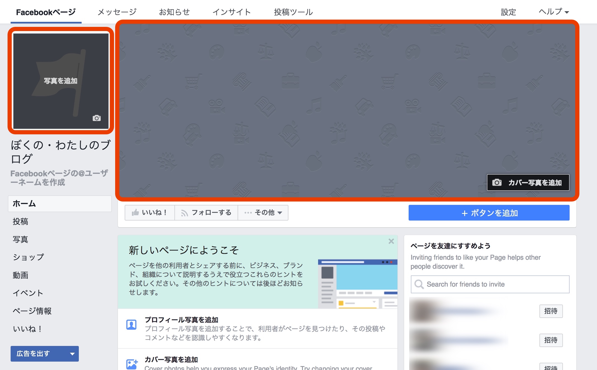This screenshot has height=370, width=597.
Task: Click the profile photo icon in プロフィール写真を追加 row
Action: [131, 325]
